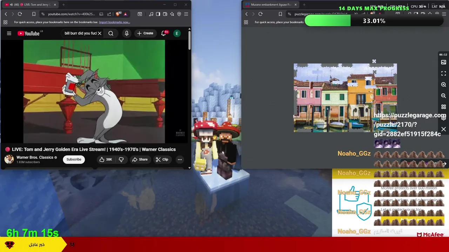Clear the YouTube search text
449x252 pixels.
tap(100, 33)
